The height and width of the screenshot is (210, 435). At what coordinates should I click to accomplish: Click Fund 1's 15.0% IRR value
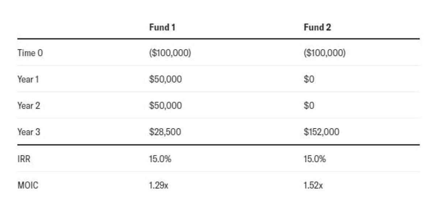[160, 159]
